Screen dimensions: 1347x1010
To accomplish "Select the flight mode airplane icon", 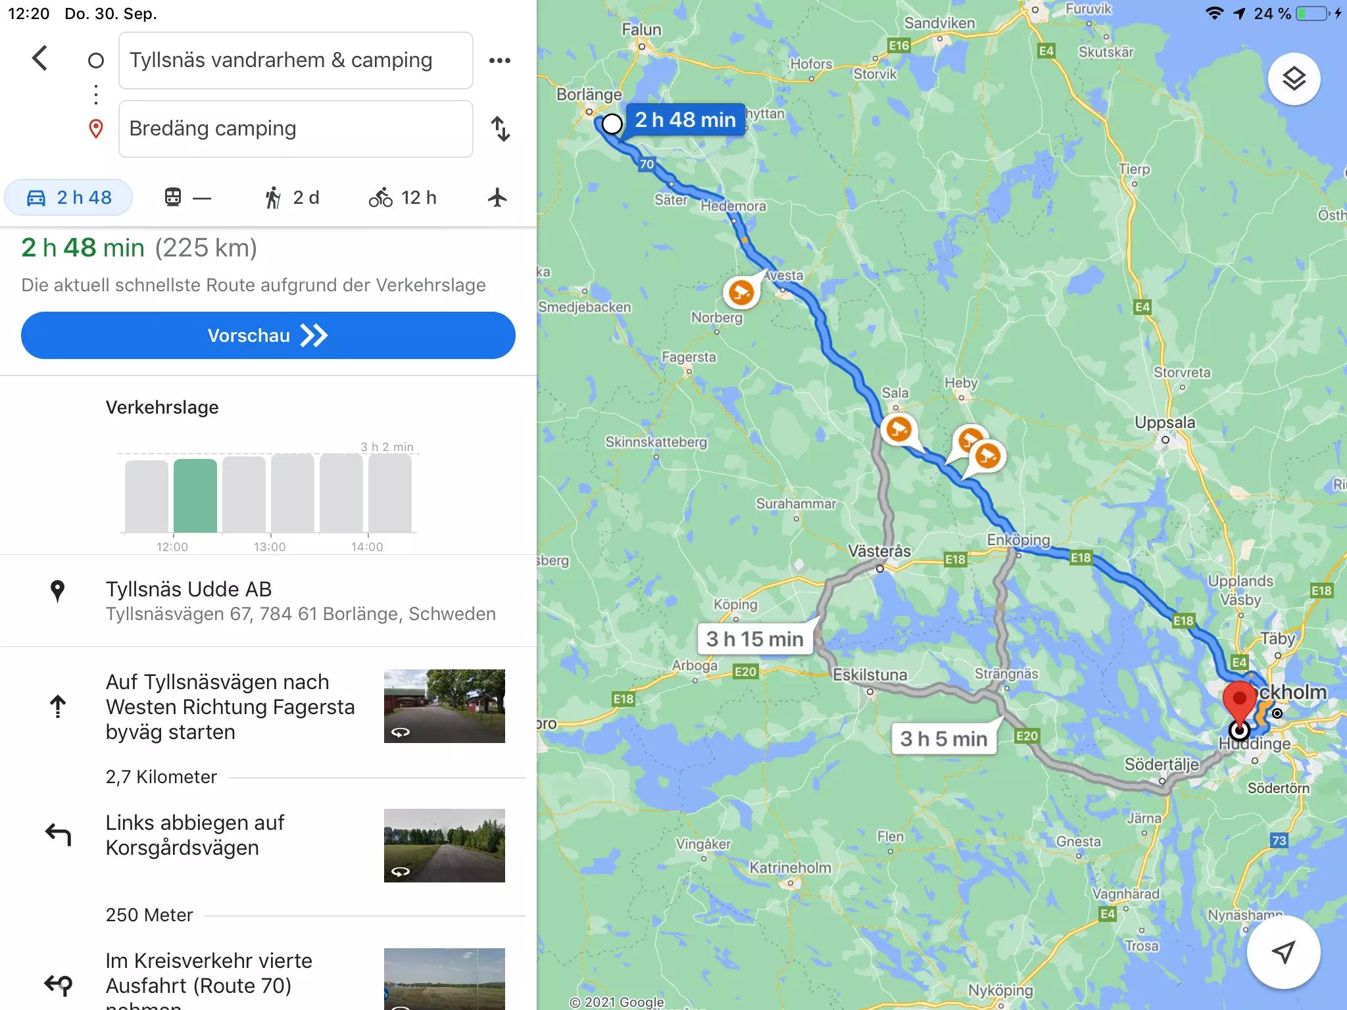I will click(498, 197).
